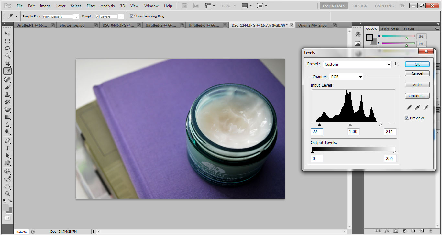Select the Zoom tool
Viewport: 442px width, 235px height.
(x=7, y=194)
